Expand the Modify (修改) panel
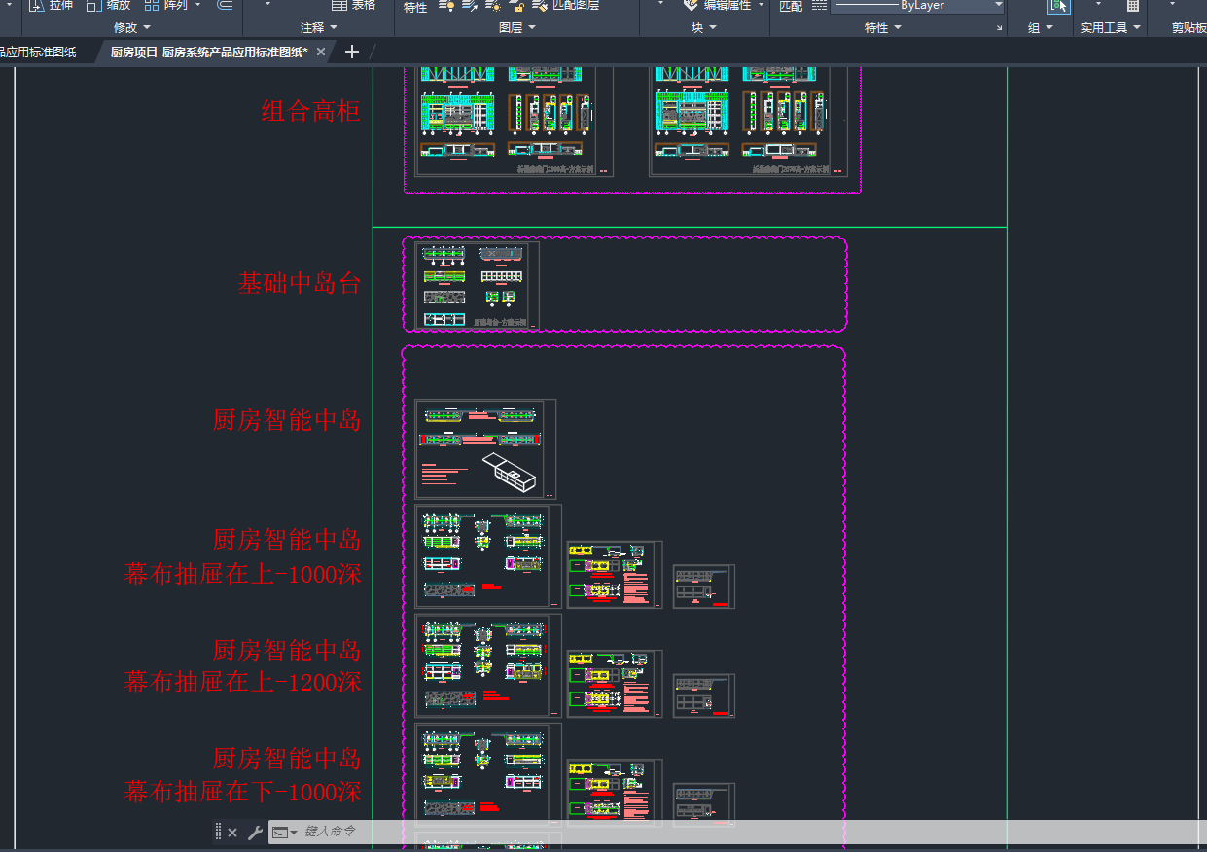Viewport: 1207px width, 852px height. click(132, 28)
